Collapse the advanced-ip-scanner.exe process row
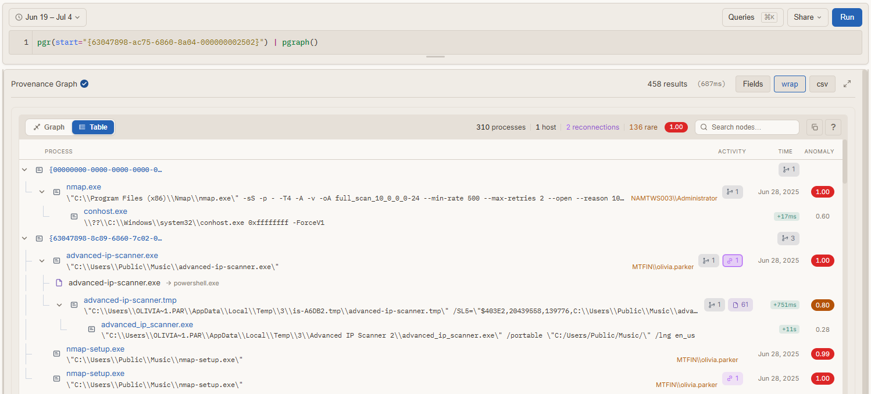The height and width of the screenshot is (394, 871). click(x=42, y=260)
